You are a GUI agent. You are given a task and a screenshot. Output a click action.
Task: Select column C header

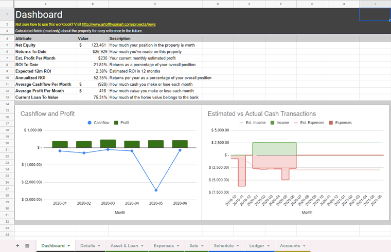click(x=155, y=4)
